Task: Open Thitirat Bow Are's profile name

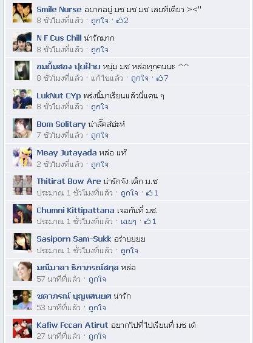Action: coord(69,182)
